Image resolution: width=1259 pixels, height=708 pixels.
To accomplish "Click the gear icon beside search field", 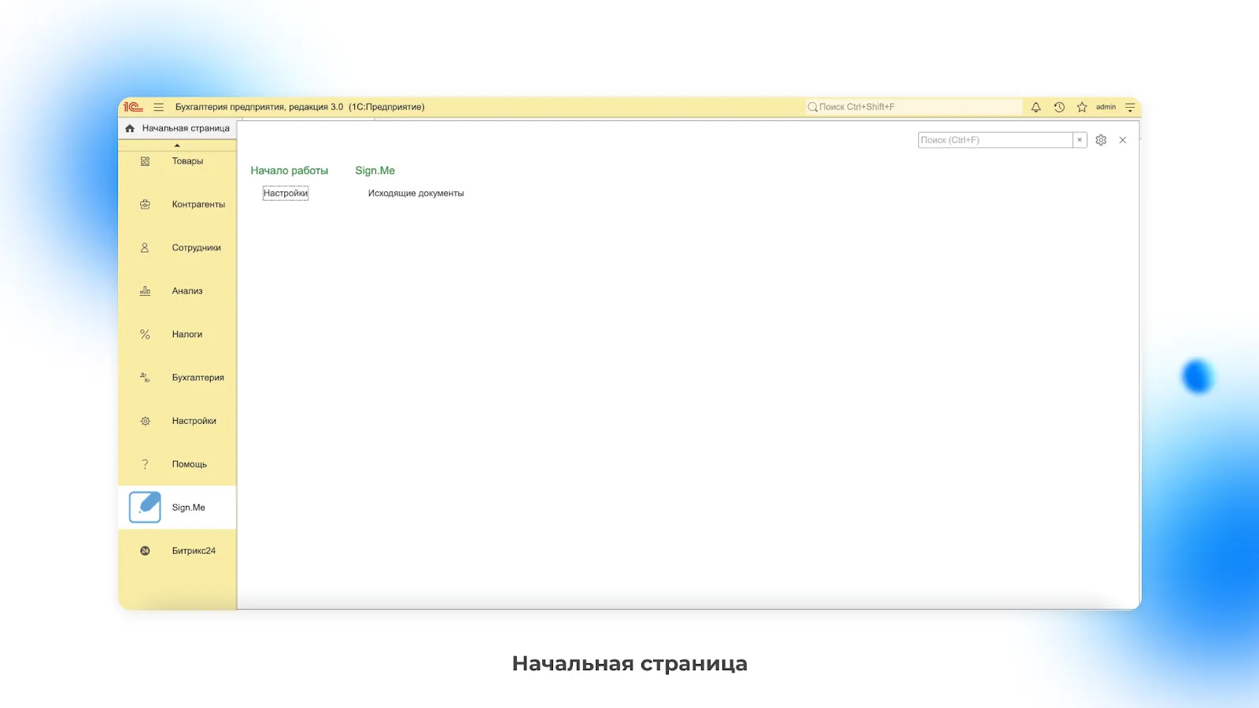I will [1101, 140].
